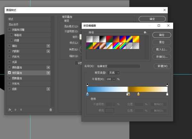
Task: Enable the 斜面和浮雕 checkbox
Action: [9, 29]
